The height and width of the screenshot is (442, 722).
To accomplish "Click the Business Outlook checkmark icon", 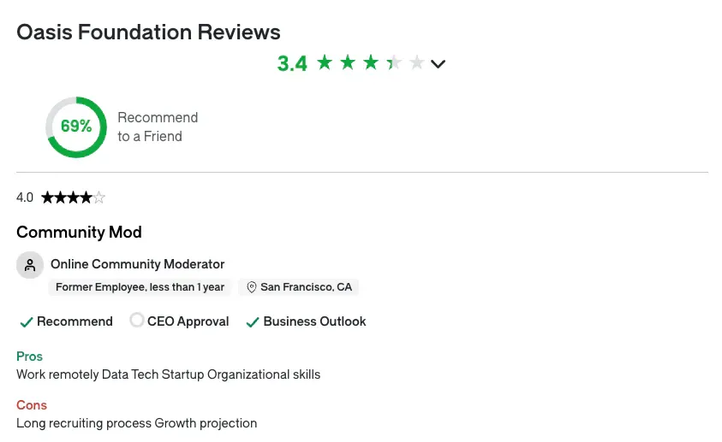I will point(253,322).
